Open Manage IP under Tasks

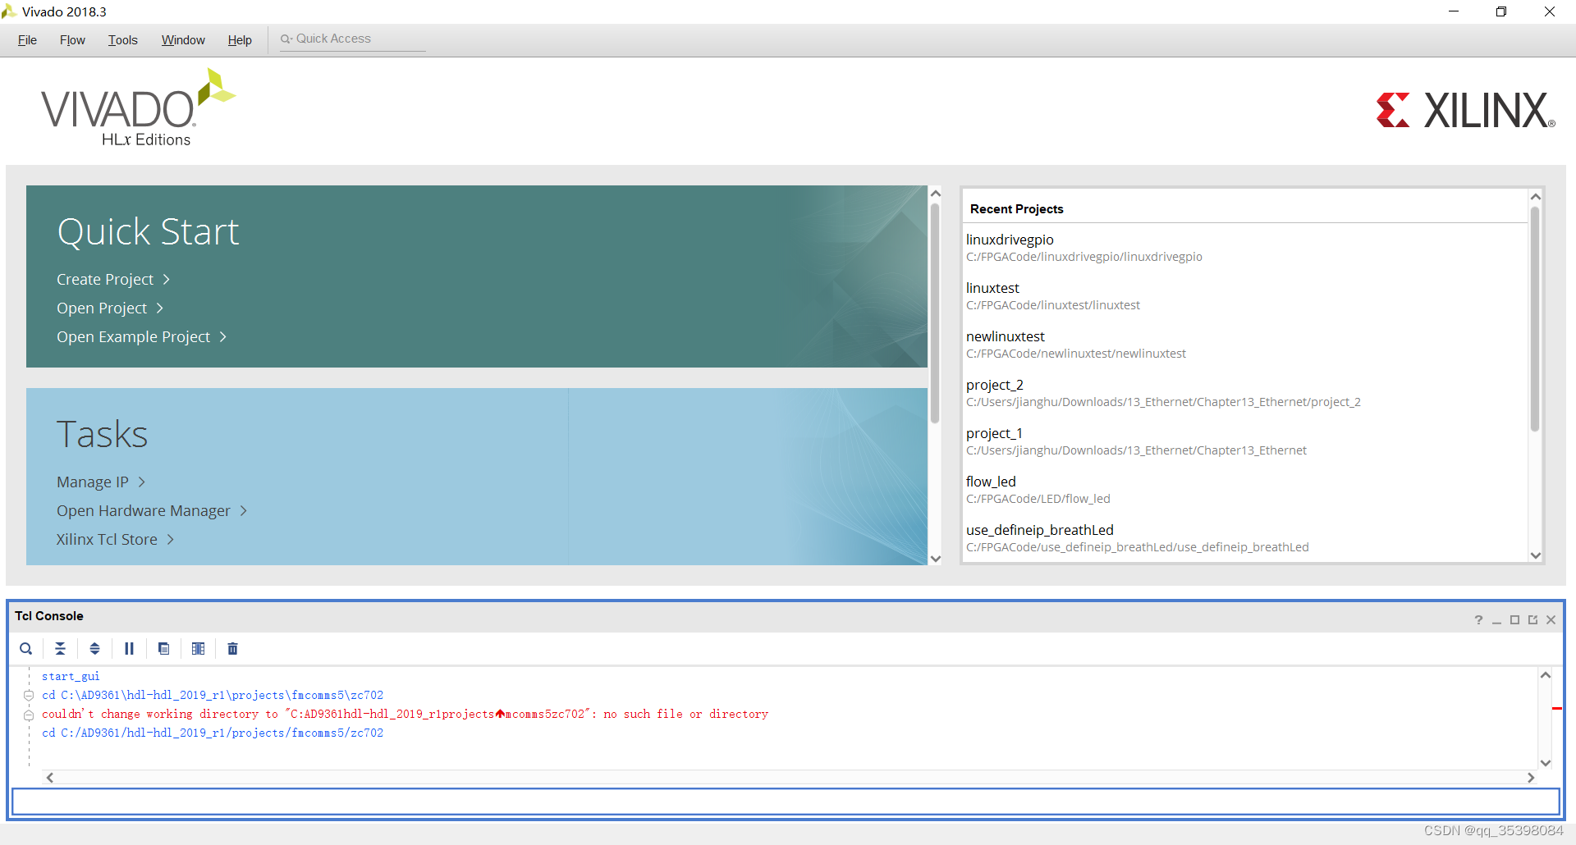pyautogui.click(x=92, y=482)
